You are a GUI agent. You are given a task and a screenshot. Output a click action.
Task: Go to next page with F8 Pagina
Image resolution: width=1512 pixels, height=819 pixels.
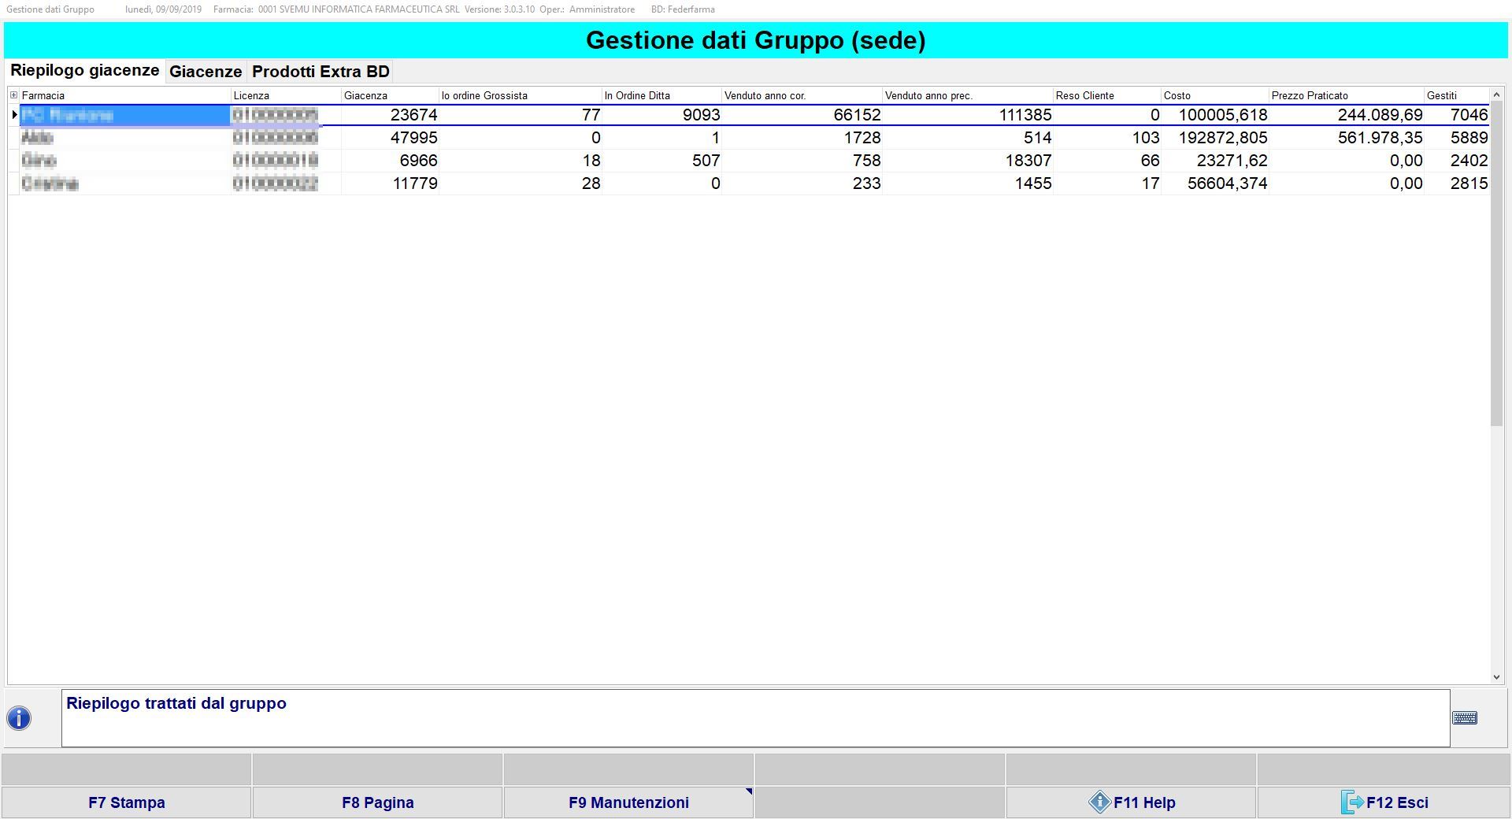tap(377, 802)
